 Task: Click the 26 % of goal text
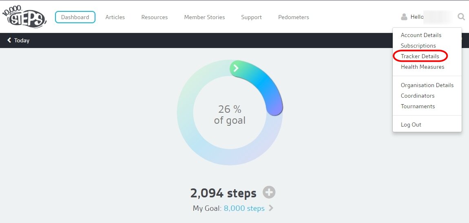(230, 115)
